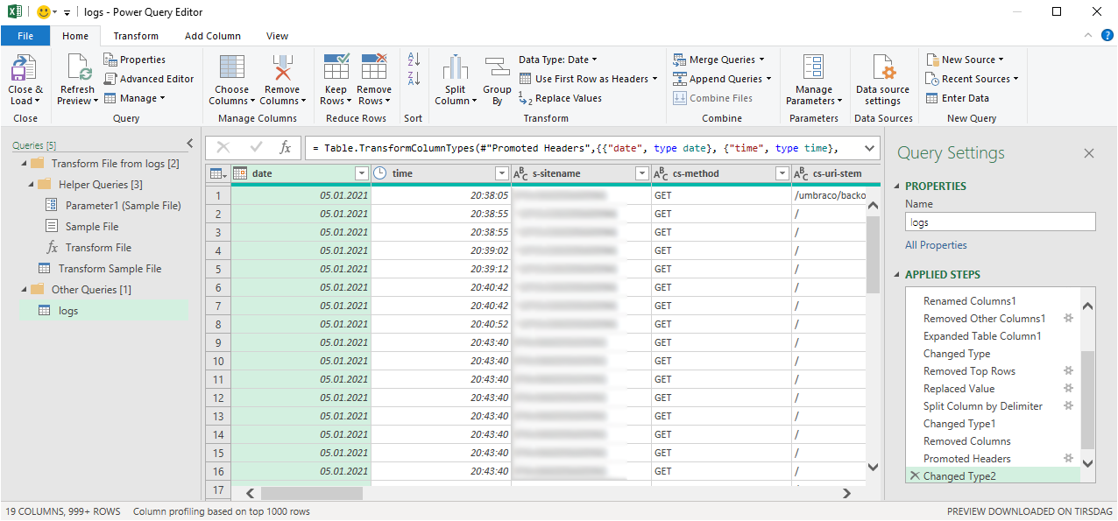Open the Advanced Editor
The width and height of the screenshot is (1118, 521).
[148, 79]
